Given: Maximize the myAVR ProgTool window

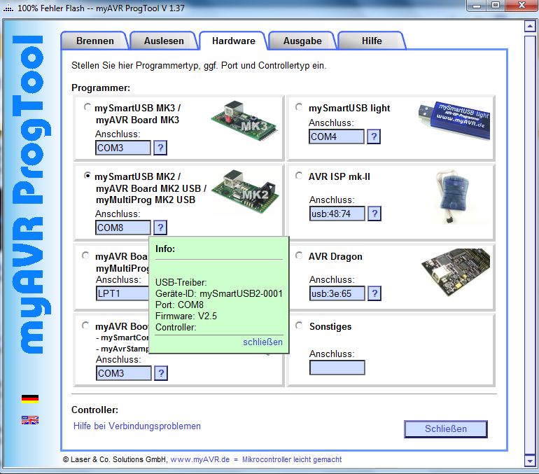Looking at the screenshot, I should tap(496, 6).
